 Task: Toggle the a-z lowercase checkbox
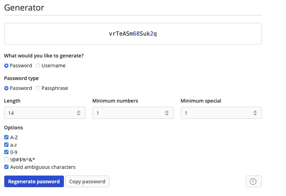pyautogui.click(x=6, y=145)
